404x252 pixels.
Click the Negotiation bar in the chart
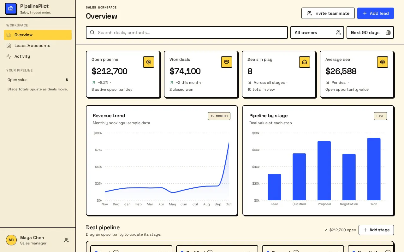coord(349,177)
